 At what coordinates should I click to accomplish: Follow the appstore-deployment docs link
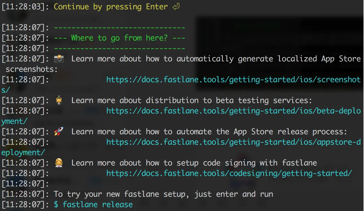point(233,142)
